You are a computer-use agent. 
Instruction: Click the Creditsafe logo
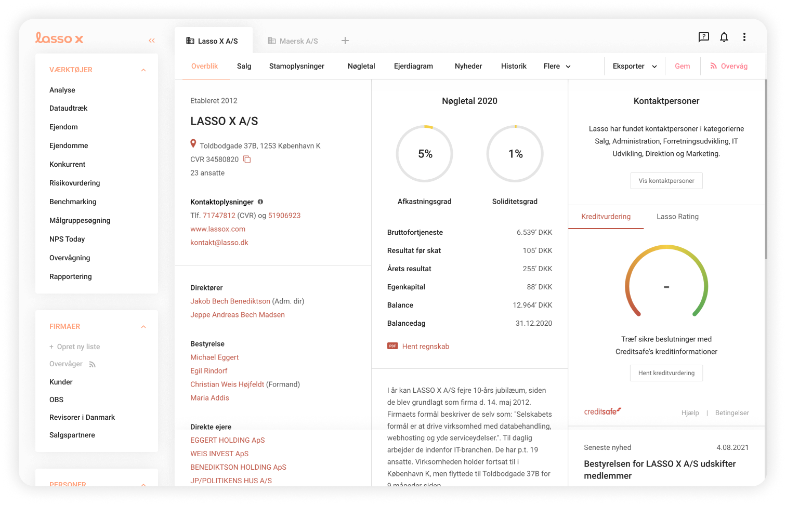(602, 411)
